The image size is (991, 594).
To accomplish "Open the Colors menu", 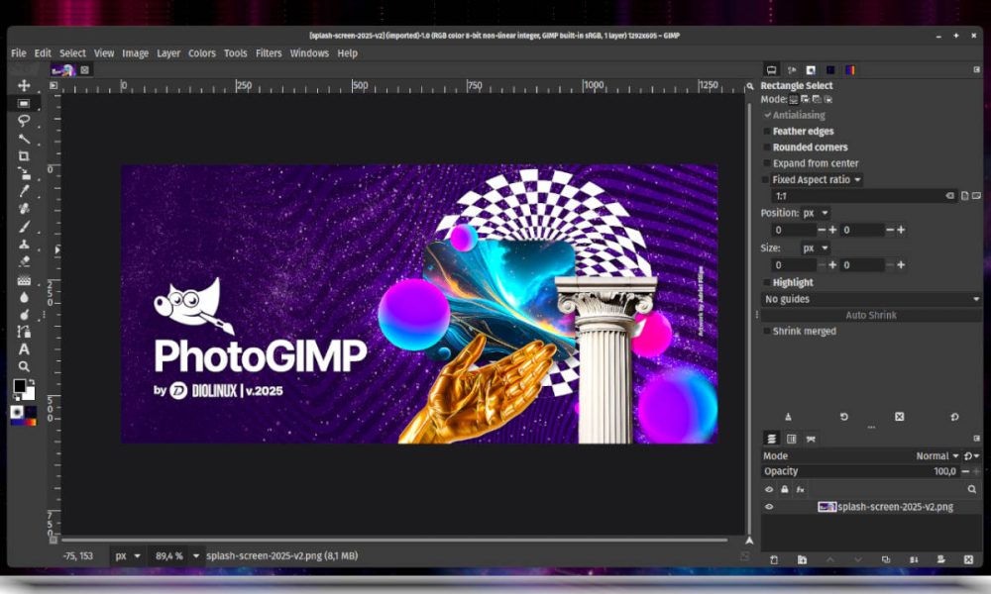I will pos(201,53).
